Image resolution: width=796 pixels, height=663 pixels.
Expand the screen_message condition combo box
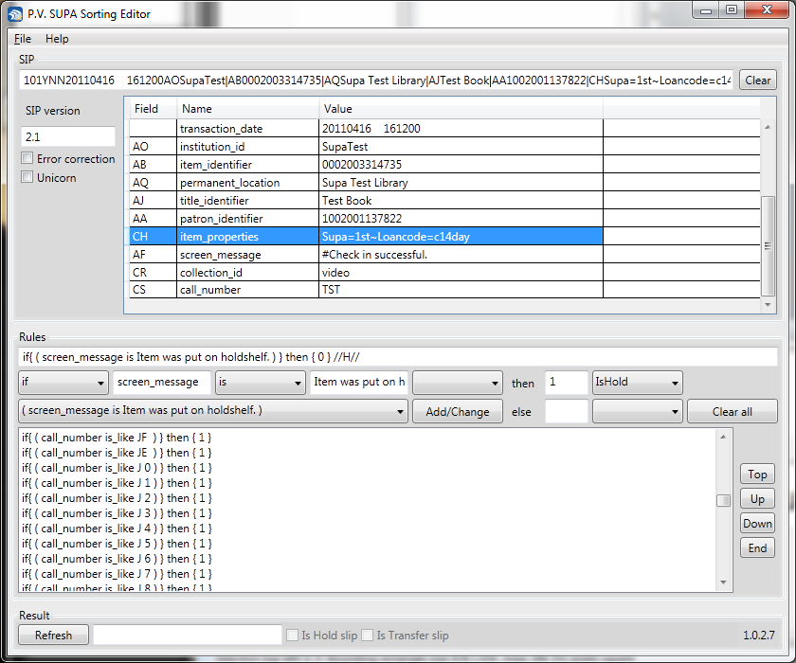tap(213, 411)
